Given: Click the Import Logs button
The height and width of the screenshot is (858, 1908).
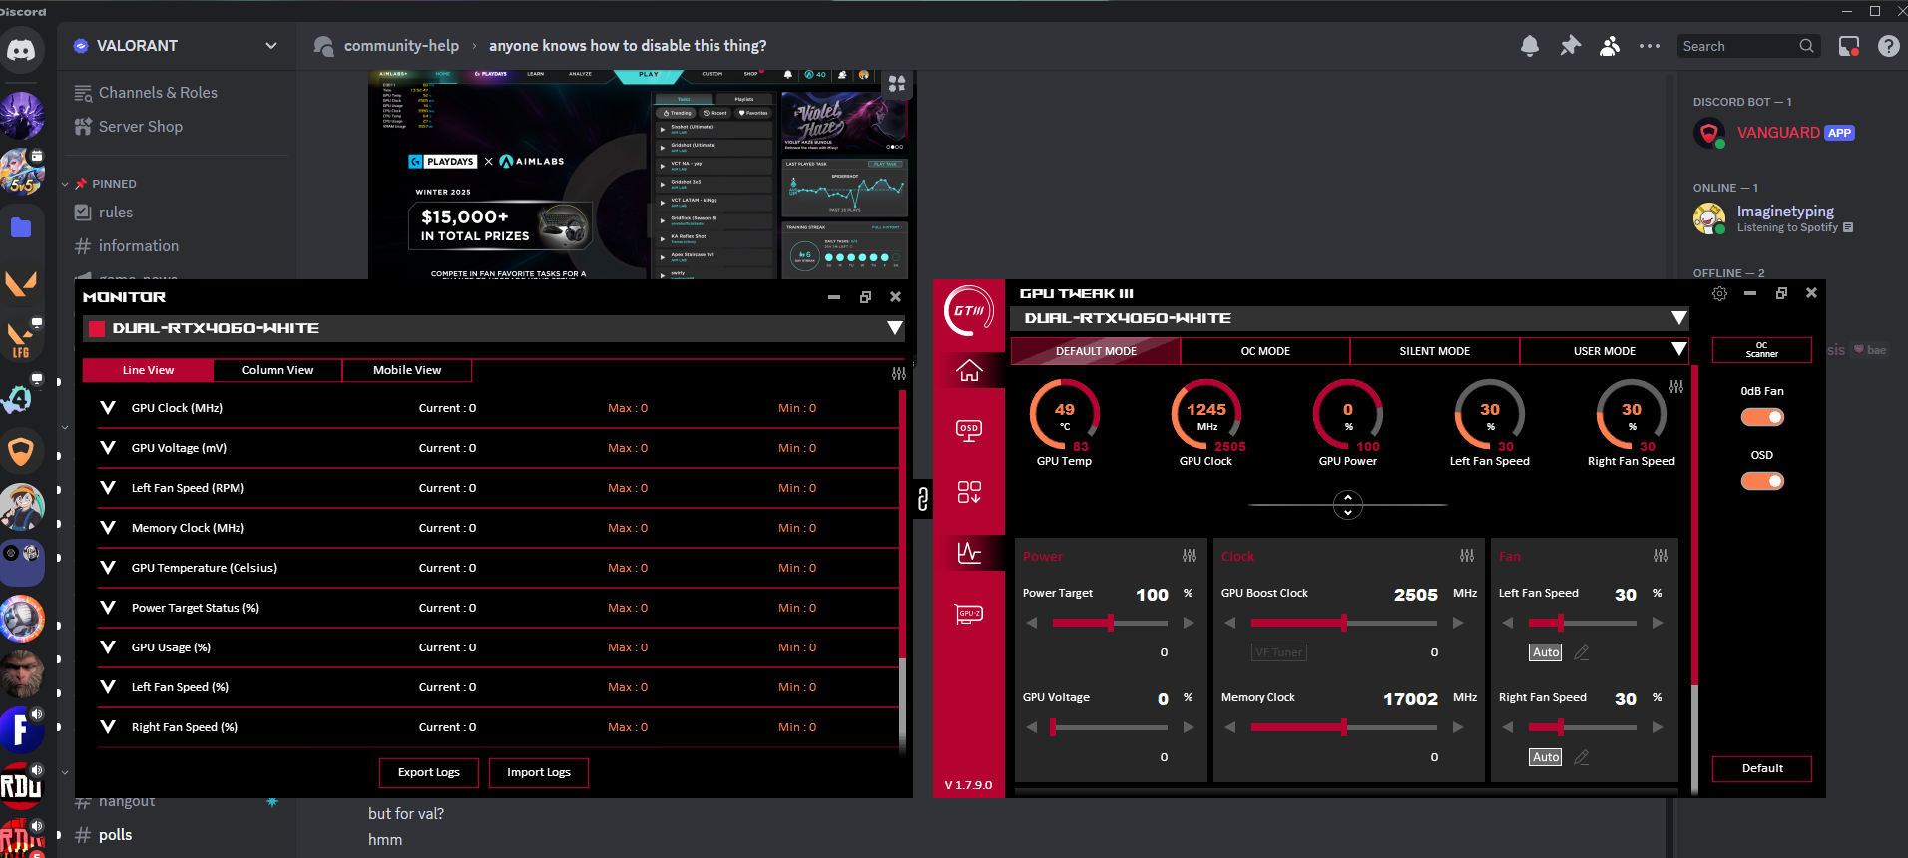Looking at the screenshot, I should (x=539, y=772).
